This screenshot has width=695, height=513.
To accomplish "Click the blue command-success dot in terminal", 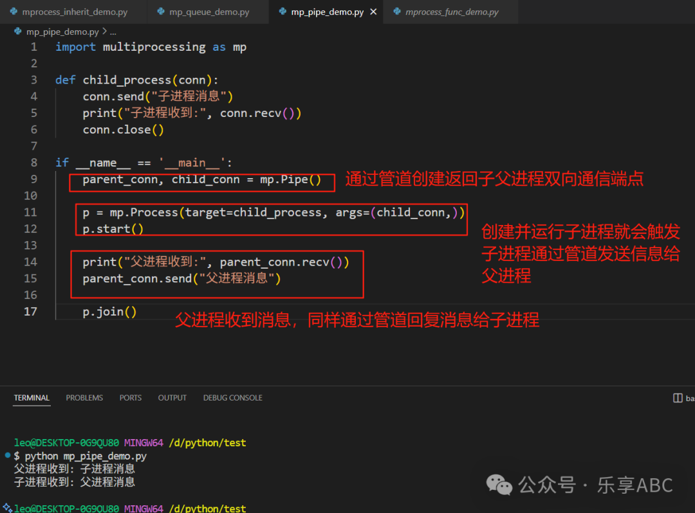I will pyautogui.click(x=8, y=455).
